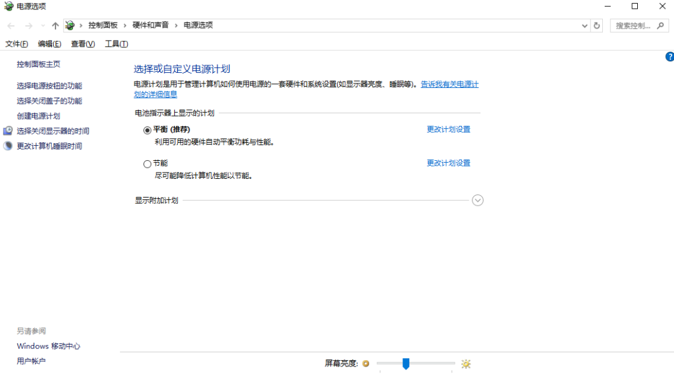Open the 查看 menu

[x=82, y=44]
